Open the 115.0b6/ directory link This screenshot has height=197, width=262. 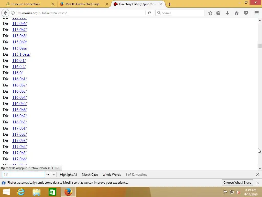tap(19, 24)
